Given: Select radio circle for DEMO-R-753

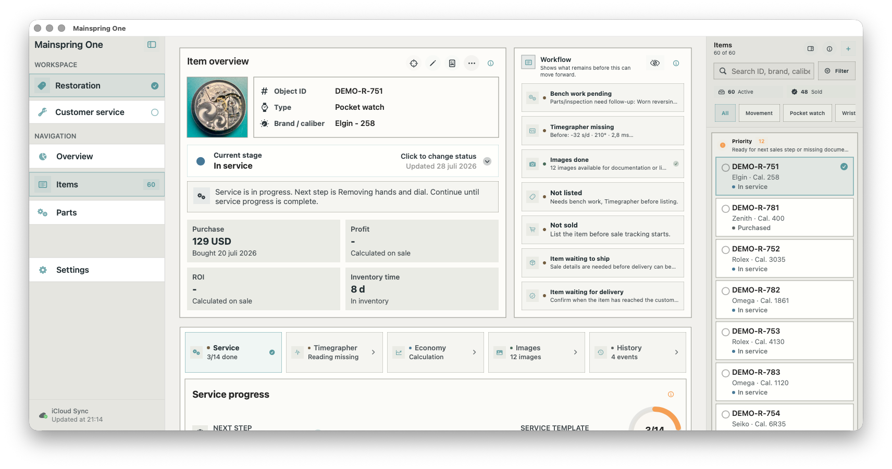Looking at the screenshot, I should (x=725, y=332).
